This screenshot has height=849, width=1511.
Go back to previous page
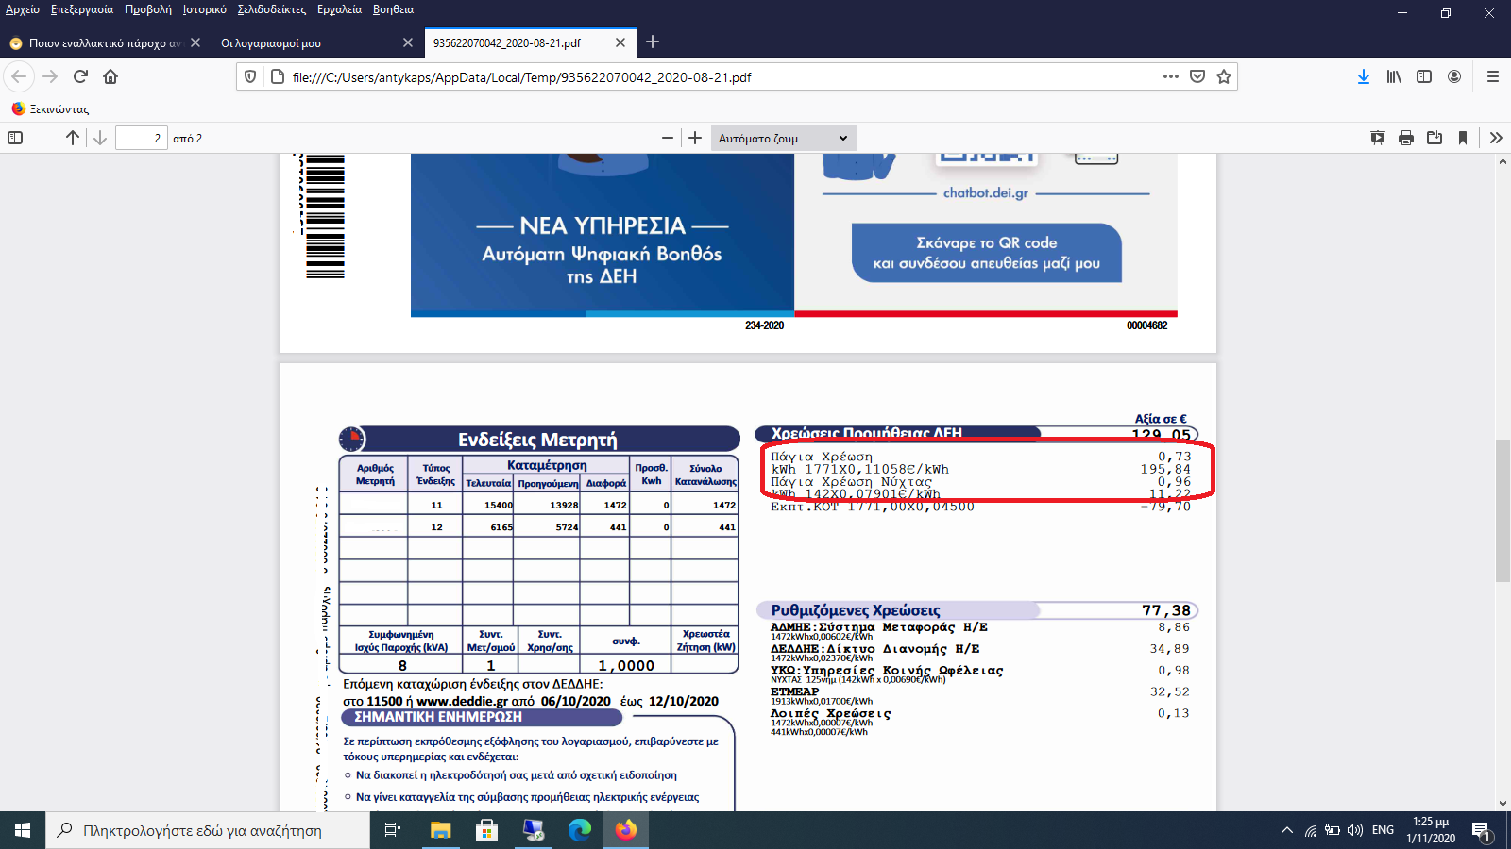click(x=19, y=76)
